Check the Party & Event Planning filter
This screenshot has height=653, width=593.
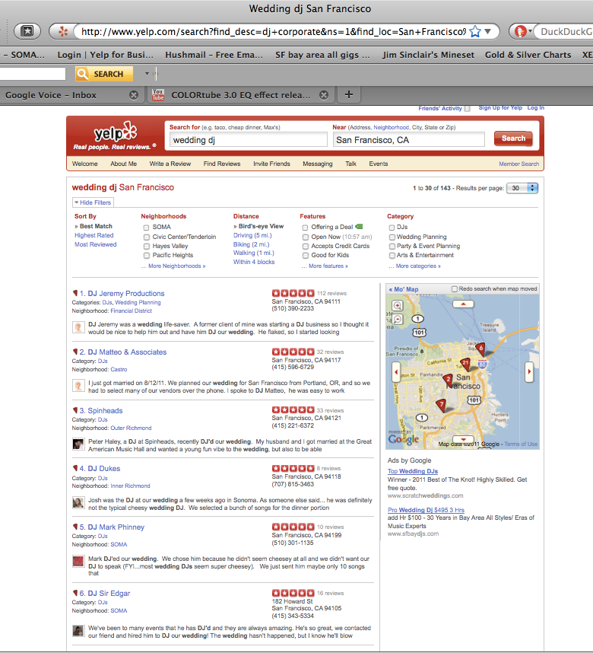click(392, 246)
